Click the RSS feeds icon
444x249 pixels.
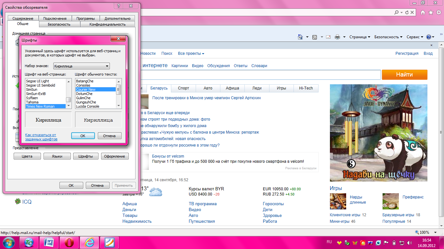click(x=315, y=37)
